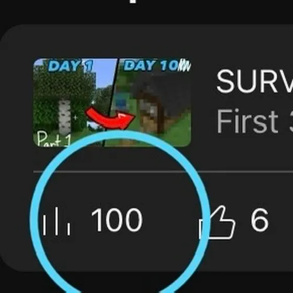
Task: Select the likes count number 6
Action: [x=260, y=220]
